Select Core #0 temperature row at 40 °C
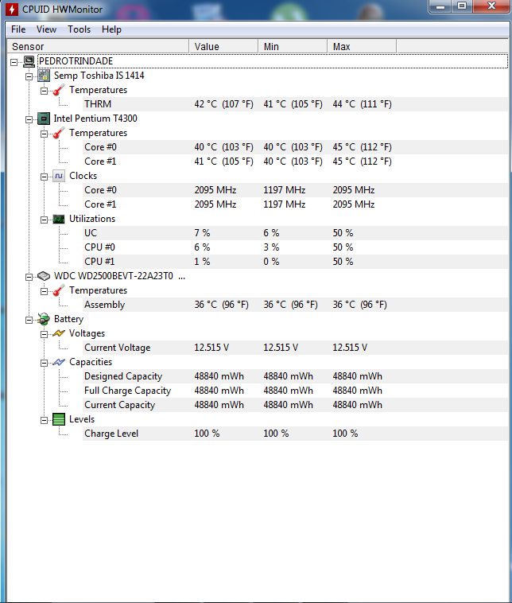The width and height of the screenshot is (512, 603). (x=295, y=147)
